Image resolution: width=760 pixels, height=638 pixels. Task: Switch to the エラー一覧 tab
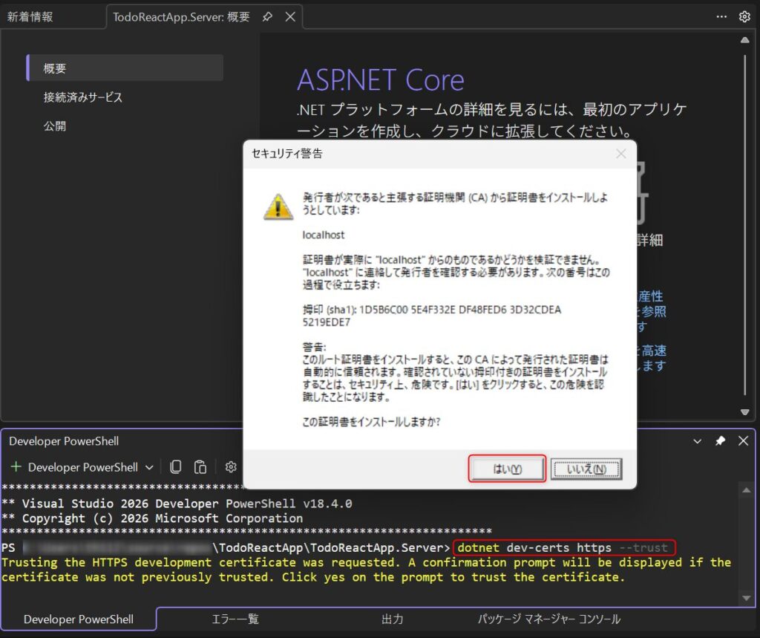click(x=235, y=619)
